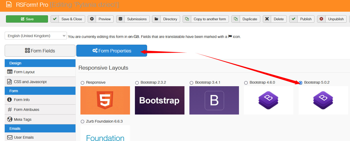Click the Bootstrap 2.3.2 thumbnail image
Image resolution: width=350 pixels, height=141 pixels.
160,100
